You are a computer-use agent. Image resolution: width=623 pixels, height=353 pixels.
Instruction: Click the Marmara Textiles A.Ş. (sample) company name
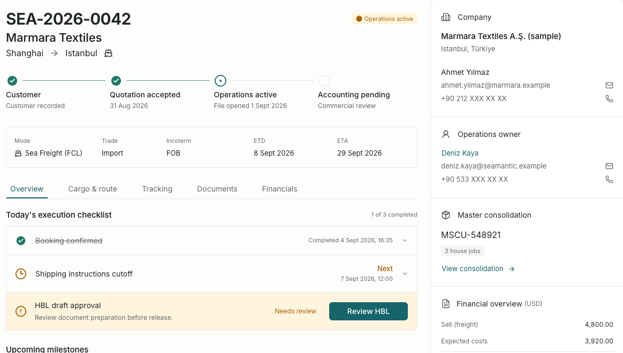(501, 36)
